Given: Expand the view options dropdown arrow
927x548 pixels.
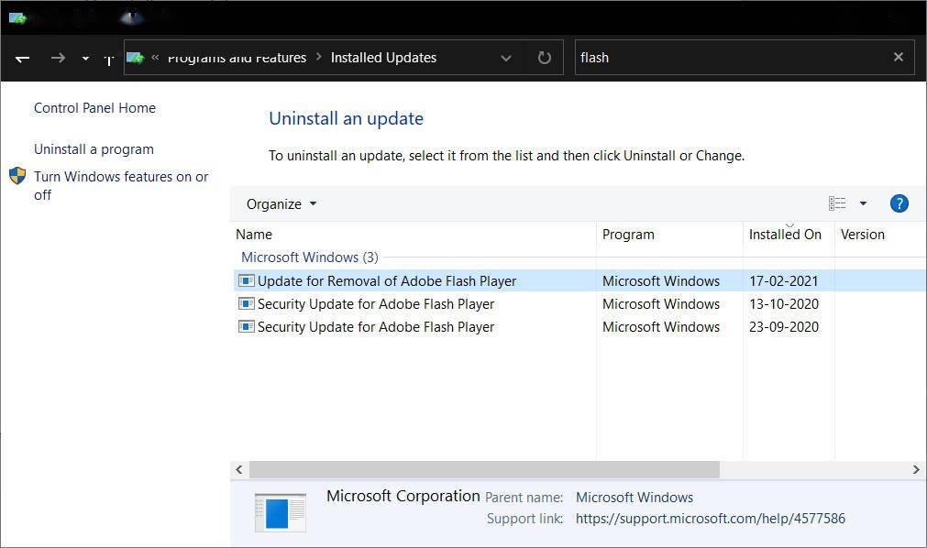Looking at the screenshot, I should click(863, 203).
